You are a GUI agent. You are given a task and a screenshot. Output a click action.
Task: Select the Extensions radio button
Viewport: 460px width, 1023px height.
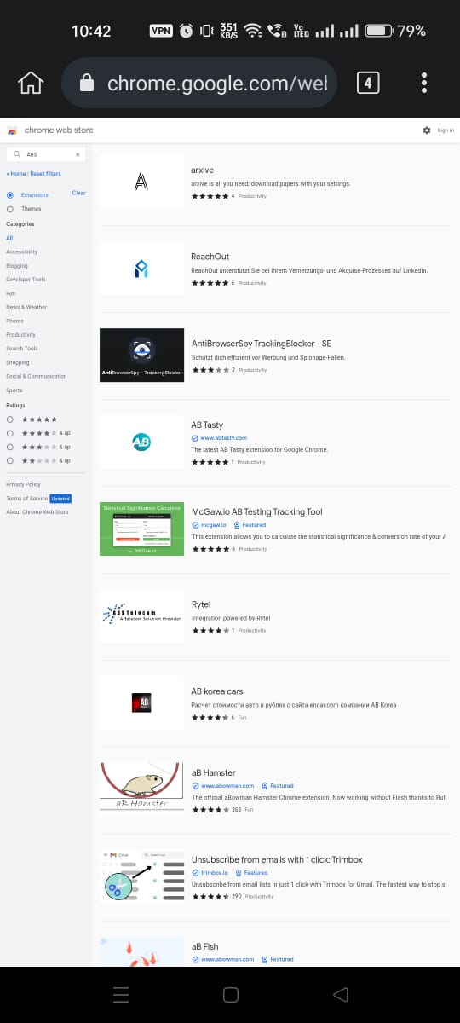10,195
